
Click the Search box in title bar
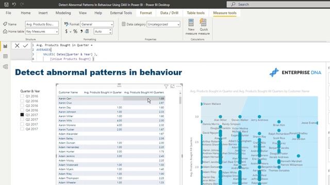pos(278,4)
